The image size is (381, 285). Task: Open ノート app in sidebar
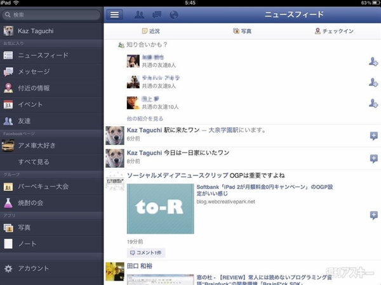[x=51, y=244]
